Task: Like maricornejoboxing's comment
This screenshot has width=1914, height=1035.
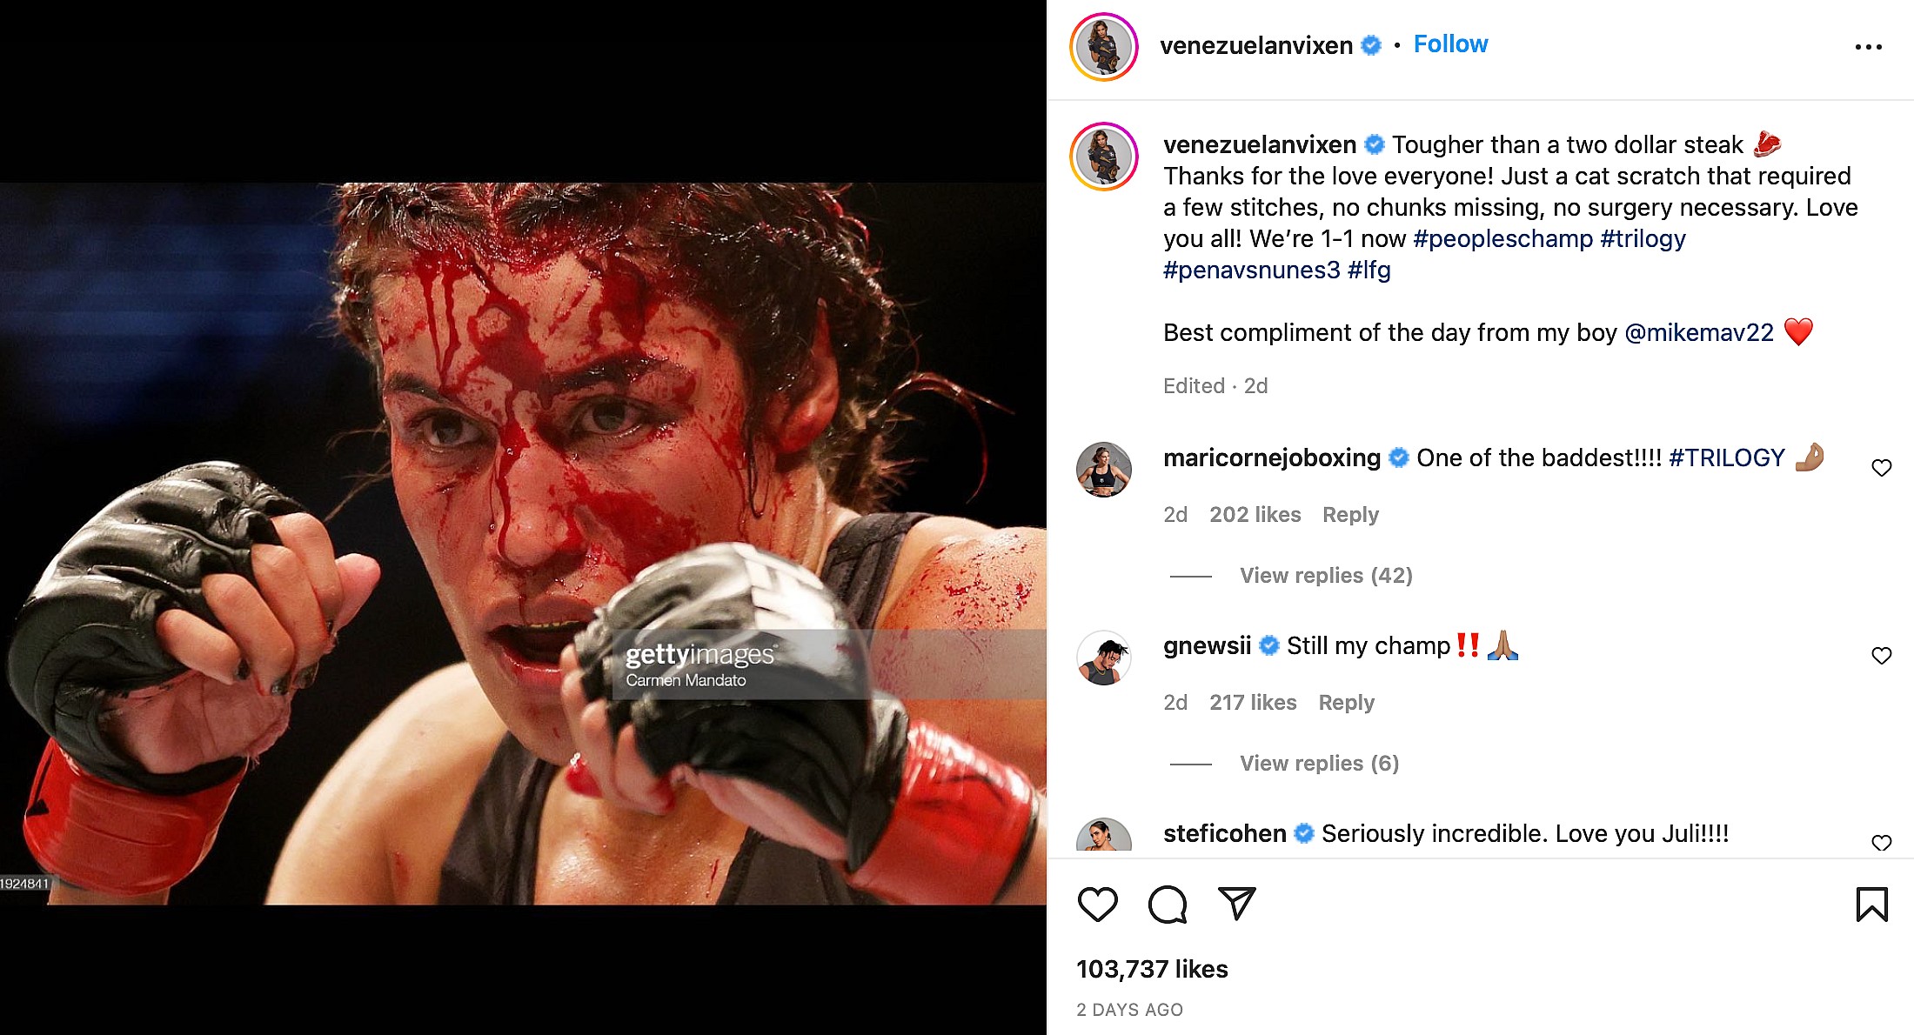Action: (x=1881, y=468)
